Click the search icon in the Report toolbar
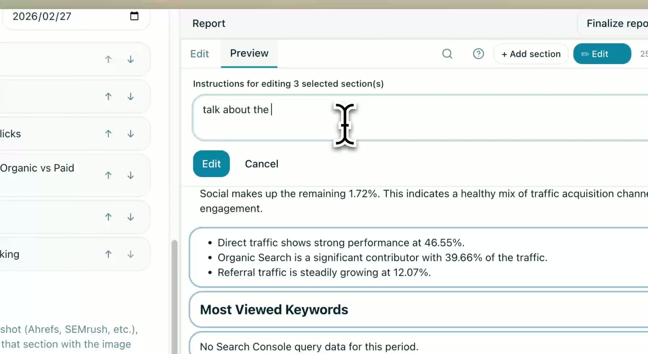 (x=447, y=54)
